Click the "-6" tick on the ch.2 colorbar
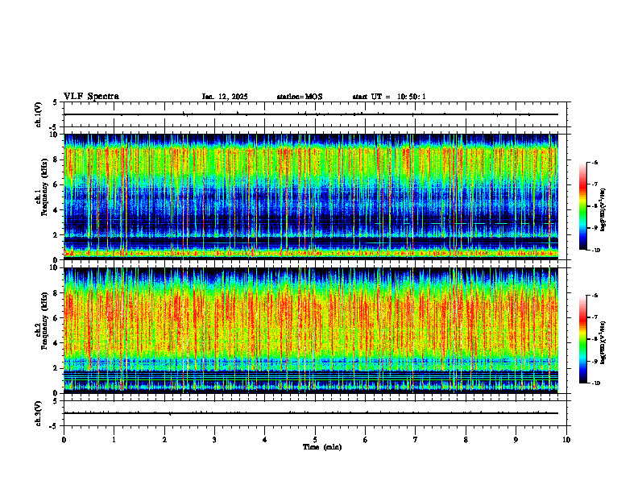This screenshot has height=493, width=638. [594, 296]
